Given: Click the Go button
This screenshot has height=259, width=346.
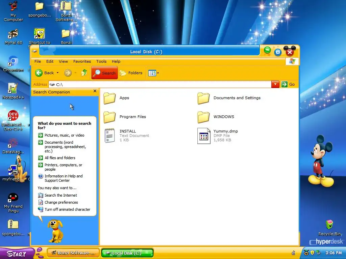Looking at the screenshot, I should click(288, 84).
